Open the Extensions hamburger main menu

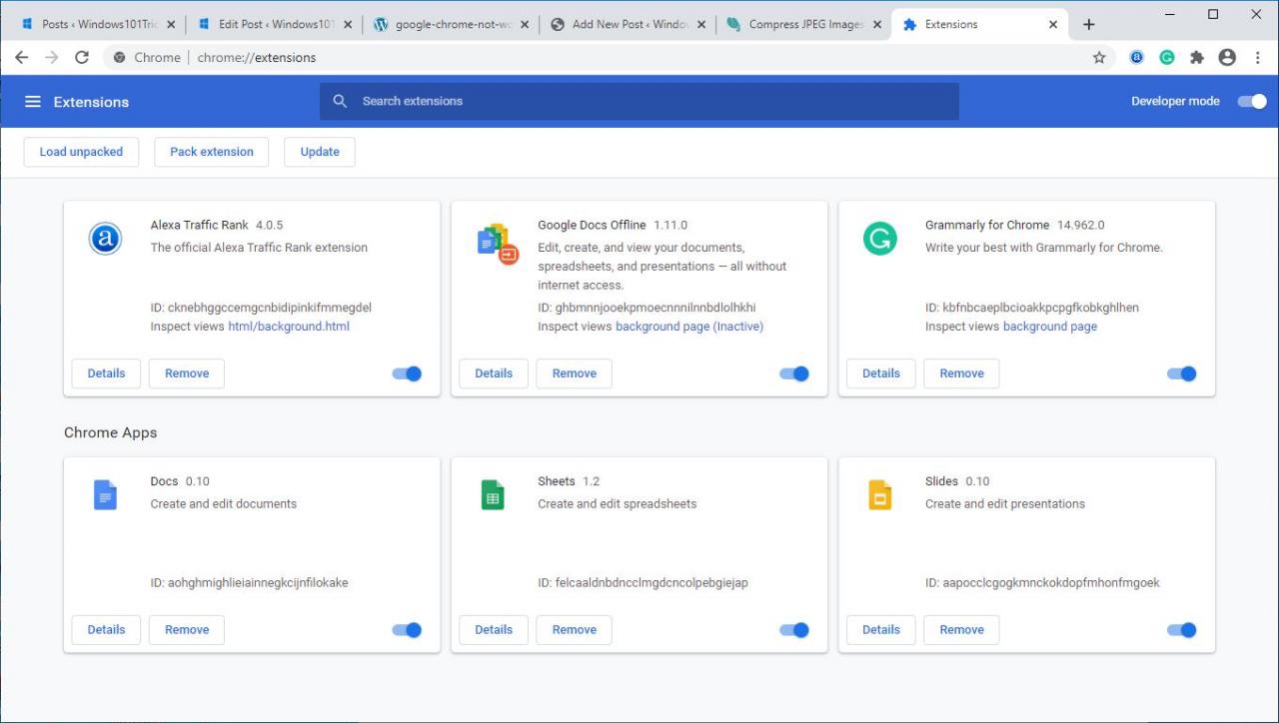[x=33, y=102]
